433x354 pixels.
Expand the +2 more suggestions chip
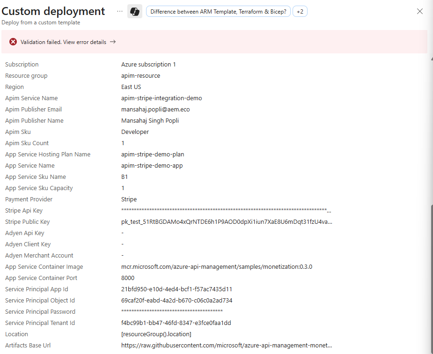point(300,12)
